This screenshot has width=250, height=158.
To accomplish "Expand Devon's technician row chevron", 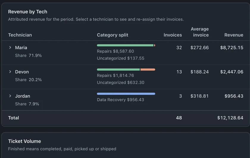I will [10, 72].
